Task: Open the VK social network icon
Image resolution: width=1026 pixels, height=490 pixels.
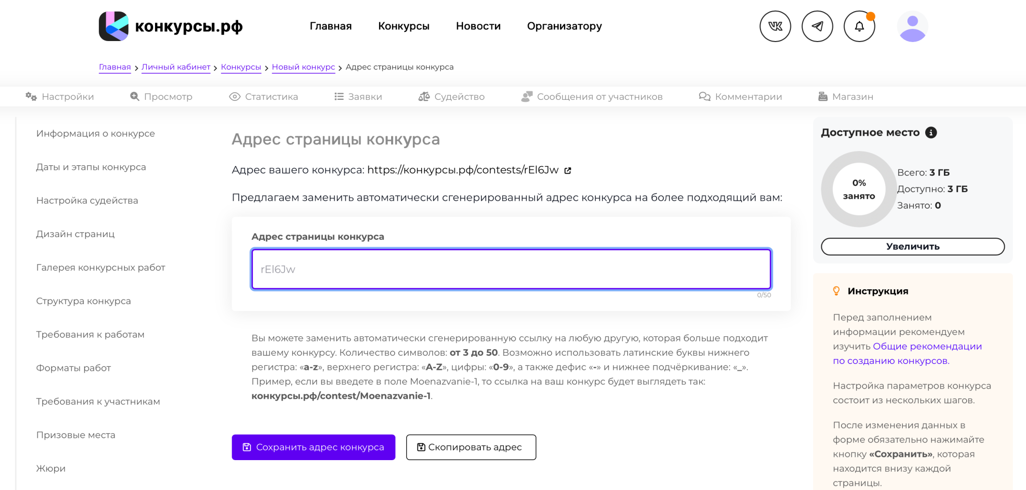Action: click(x=775, y=26)
